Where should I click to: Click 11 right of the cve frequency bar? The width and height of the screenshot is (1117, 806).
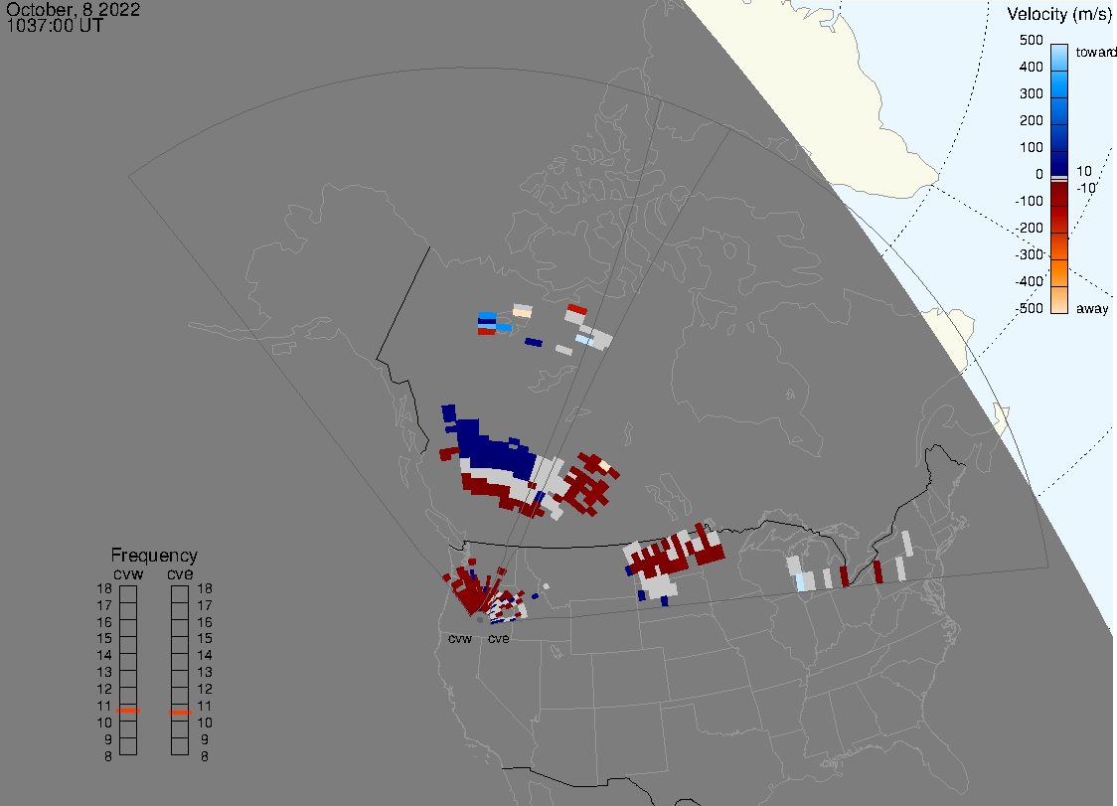pyautogui.click(x=205, y=707)
